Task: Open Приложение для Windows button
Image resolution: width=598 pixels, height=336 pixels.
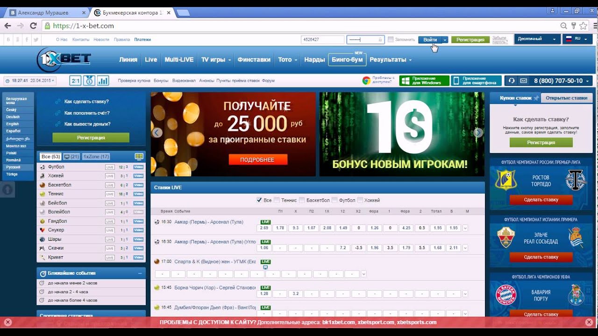Action: pyautogui.click(x=424, y=81)
